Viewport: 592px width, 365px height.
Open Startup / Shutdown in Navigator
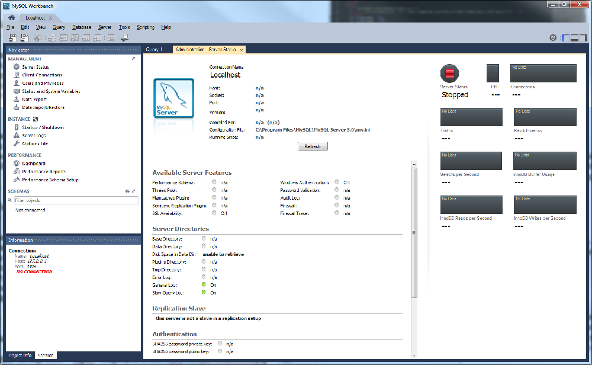43,127
